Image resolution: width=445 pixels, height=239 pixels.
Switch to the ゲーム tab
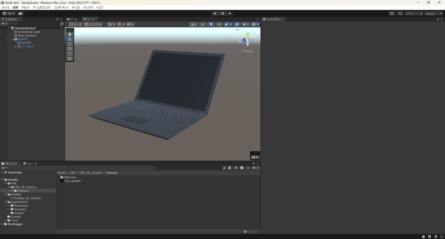pyautogui.click(x=72, y=19)
